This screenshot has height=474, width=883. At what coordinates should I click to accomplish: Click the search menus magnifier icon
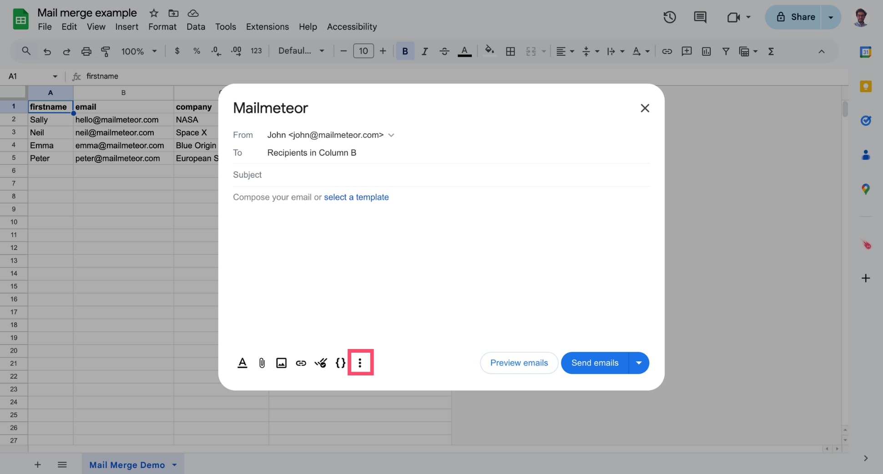click(26, 51)
